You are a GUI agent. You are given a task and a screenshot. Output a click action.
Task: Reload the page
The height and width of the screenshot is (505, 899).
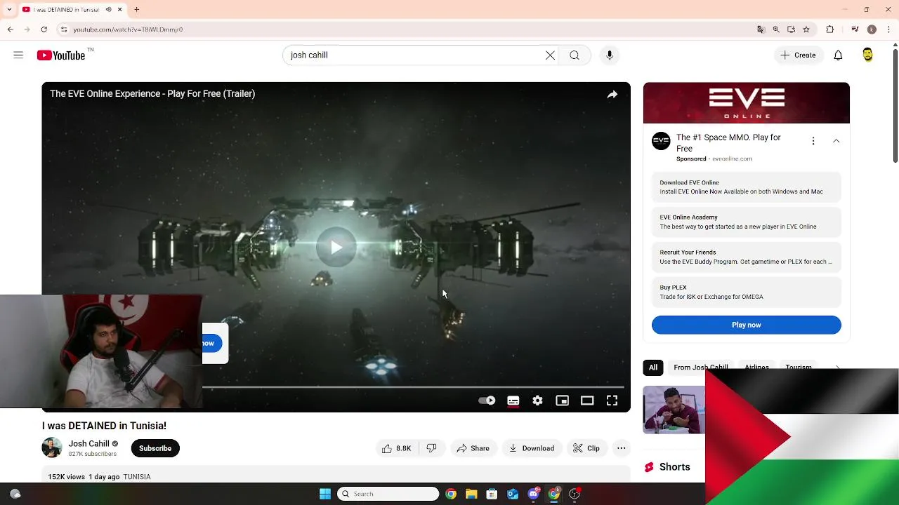[x=44, y=29]
